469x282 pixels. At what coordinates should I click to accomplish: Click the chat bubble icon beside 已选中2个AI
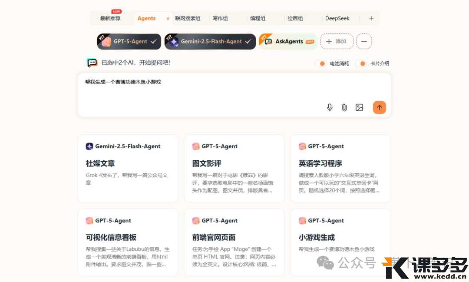[92, 63]
